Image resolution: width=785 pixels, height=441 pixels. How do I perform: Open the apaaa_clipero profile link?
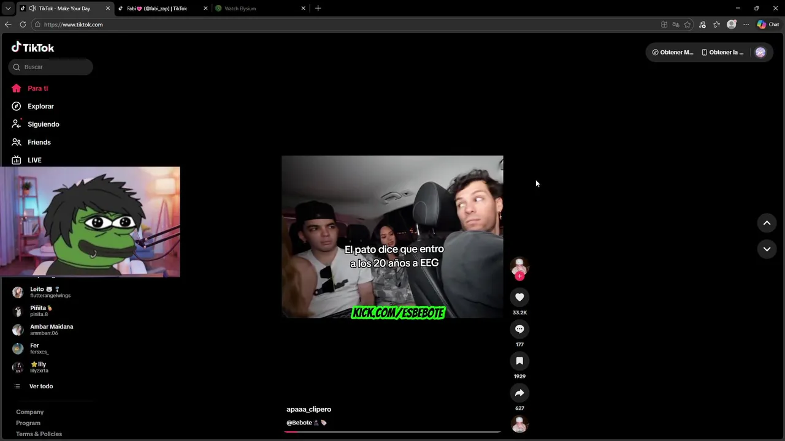pos(308,409)
